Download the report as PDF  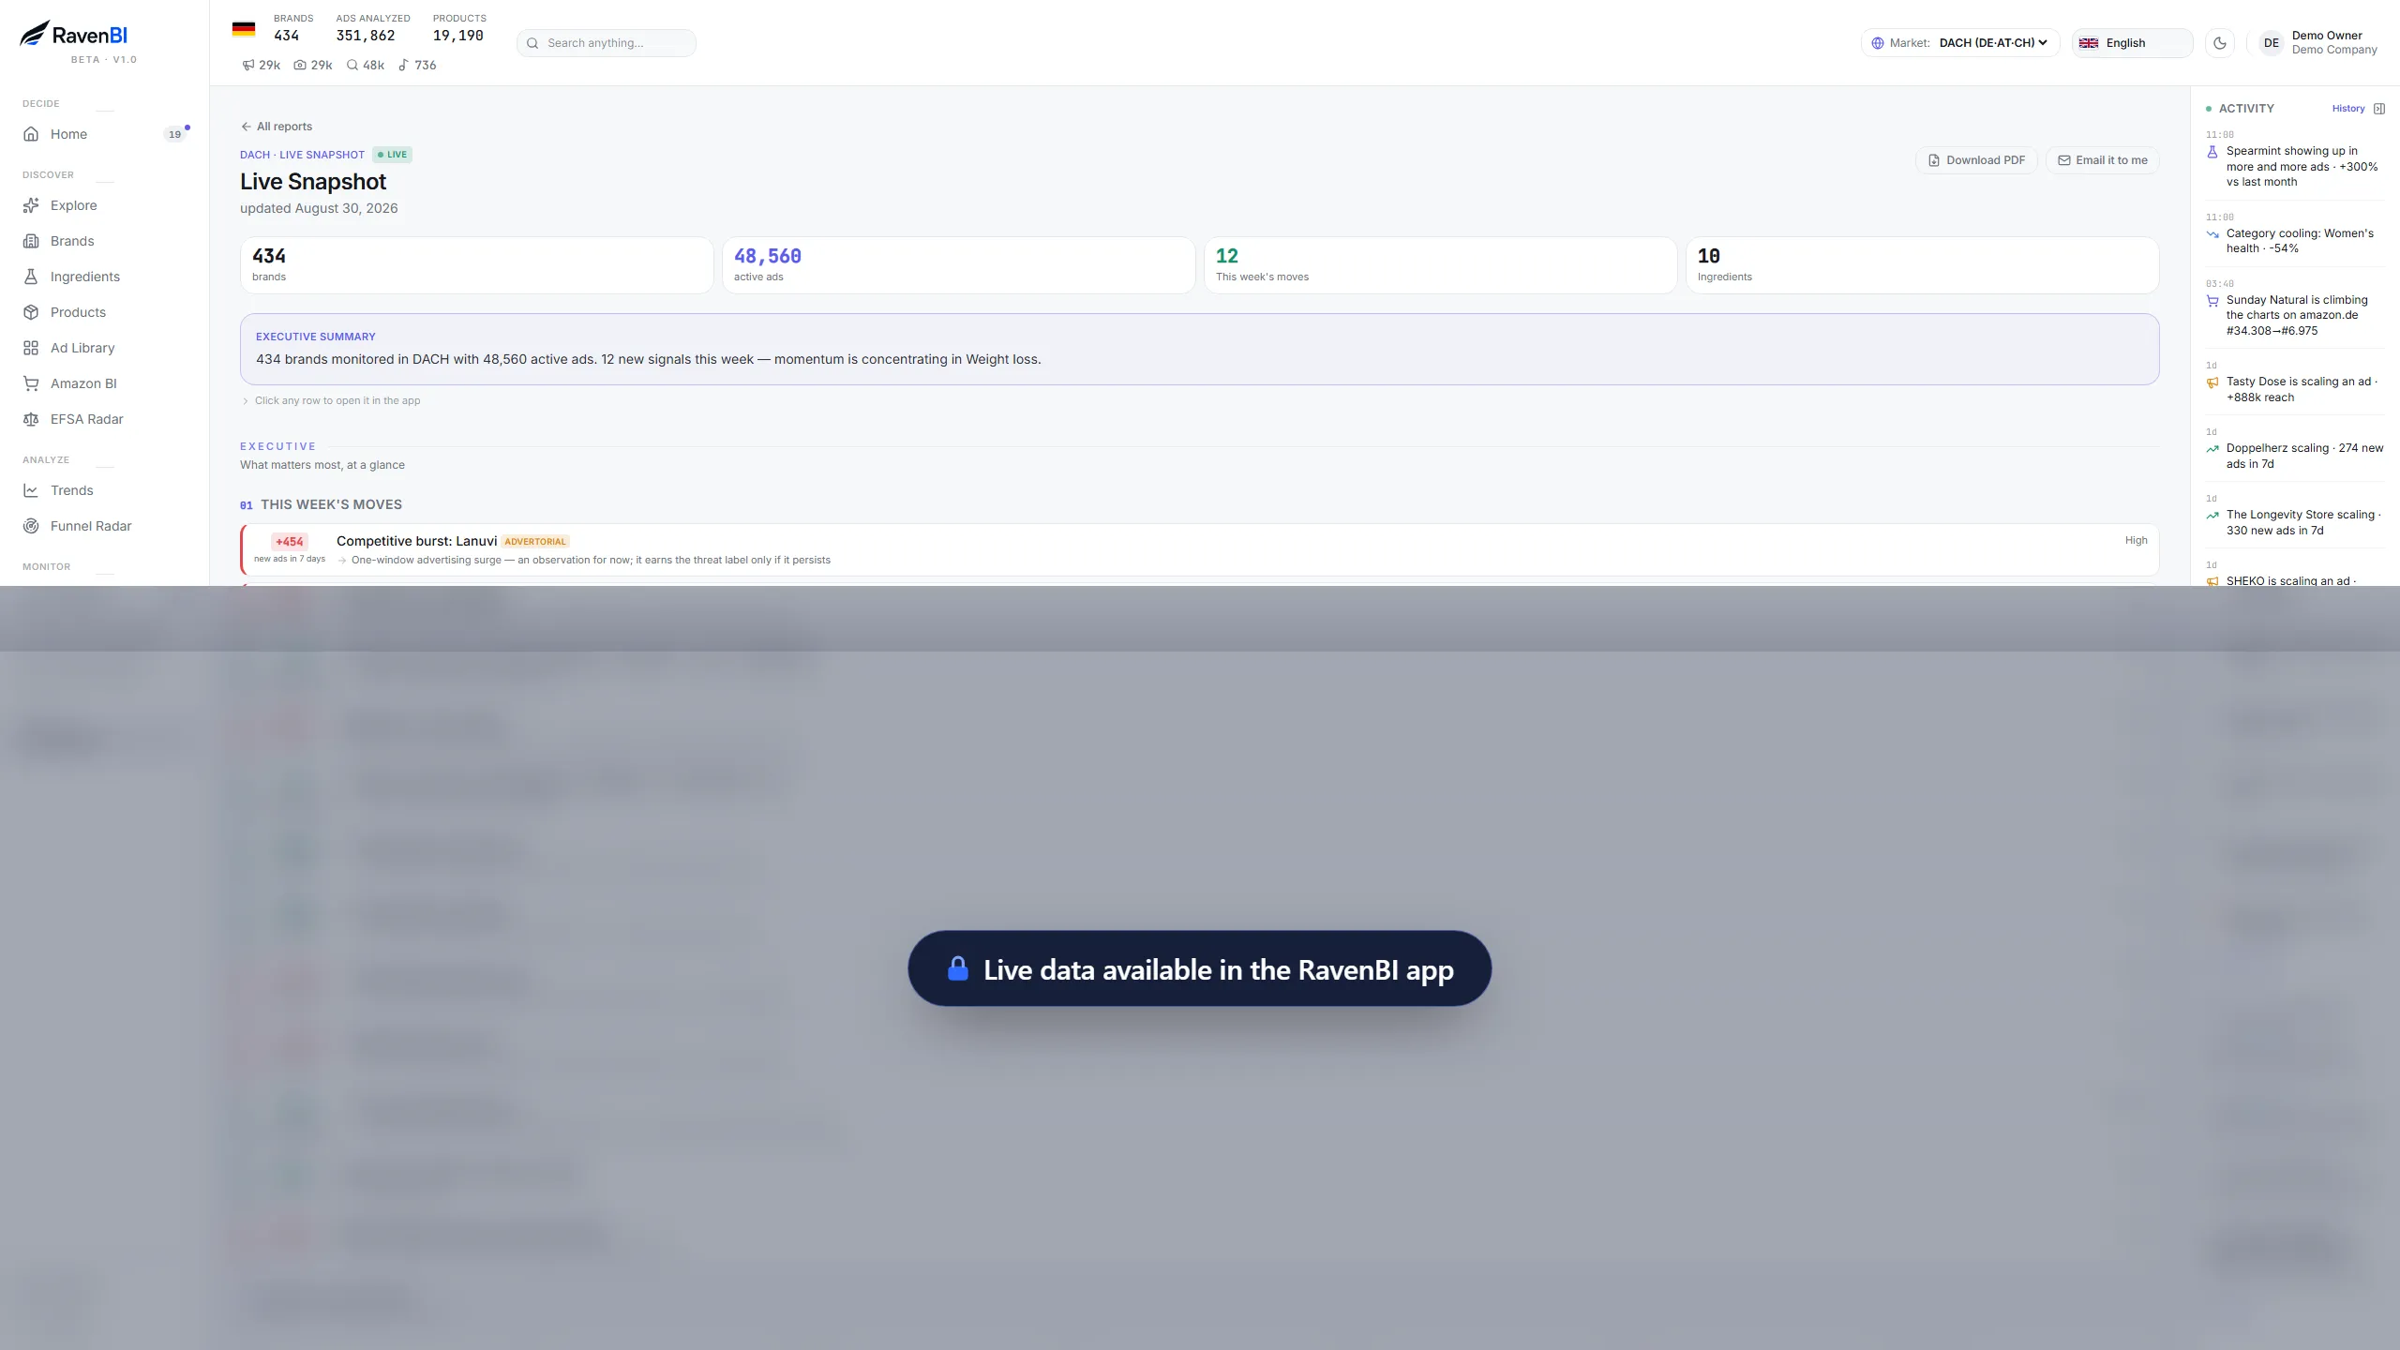click(x=1976, y=160)
